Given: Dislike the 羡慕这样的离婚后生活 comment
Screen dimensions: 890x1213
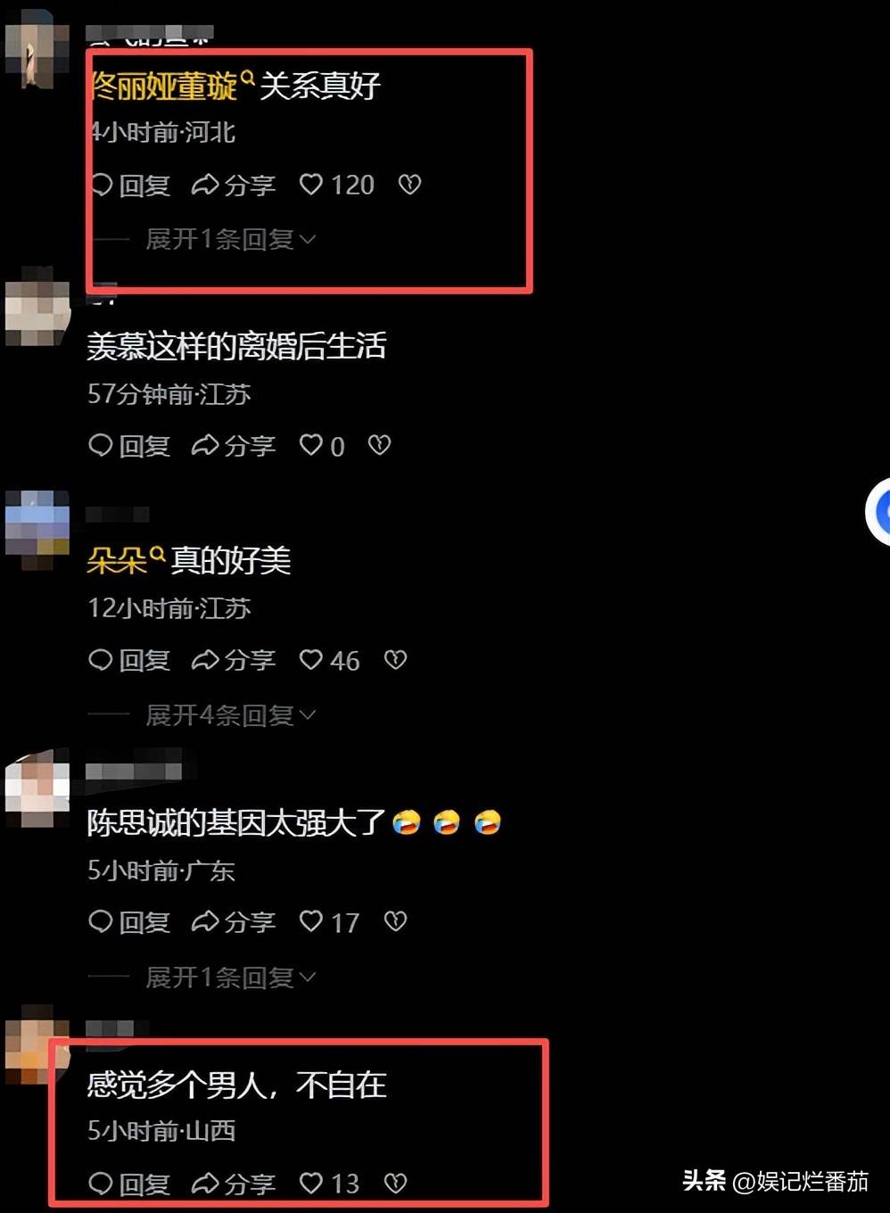Looking at the screenshot, I should pyautogui.click(x=379, y=445).
